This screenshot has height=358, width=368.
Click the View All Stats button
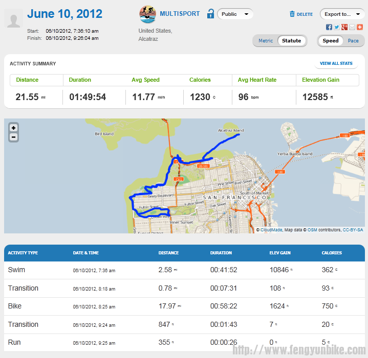click(x=336, y=64)
